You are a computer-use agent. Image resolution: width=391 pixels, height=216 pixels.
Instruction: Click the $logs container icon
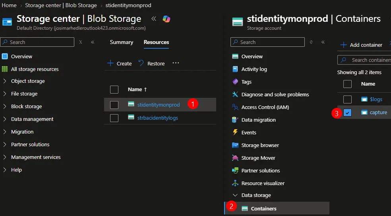364,99
